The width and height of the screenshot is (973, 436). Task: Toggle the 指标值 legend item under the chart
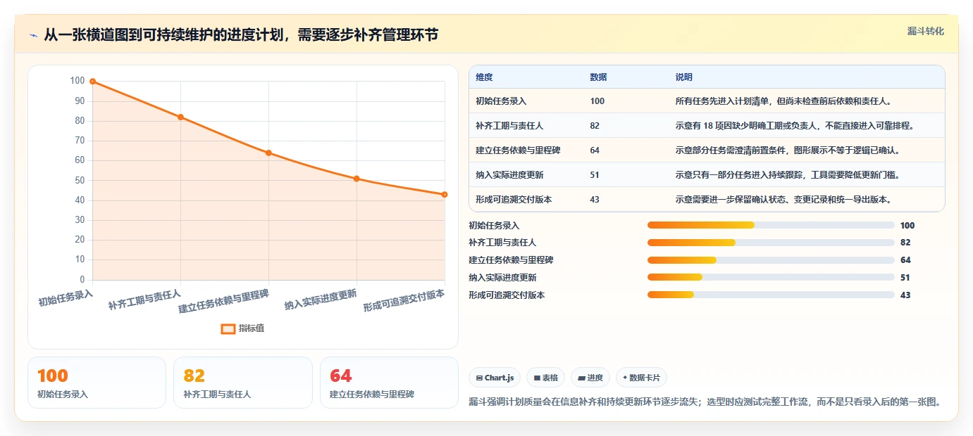pos(243,328)
